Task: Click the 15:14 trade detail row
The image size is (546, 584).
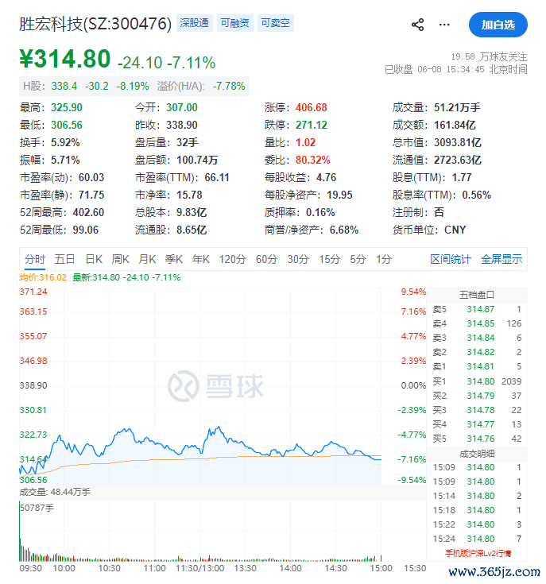Action: click(477, 496)
